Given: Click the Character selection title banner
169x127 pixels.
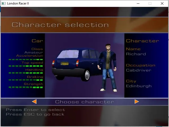Looking at the screenshot, I should (x=84, y=25).
